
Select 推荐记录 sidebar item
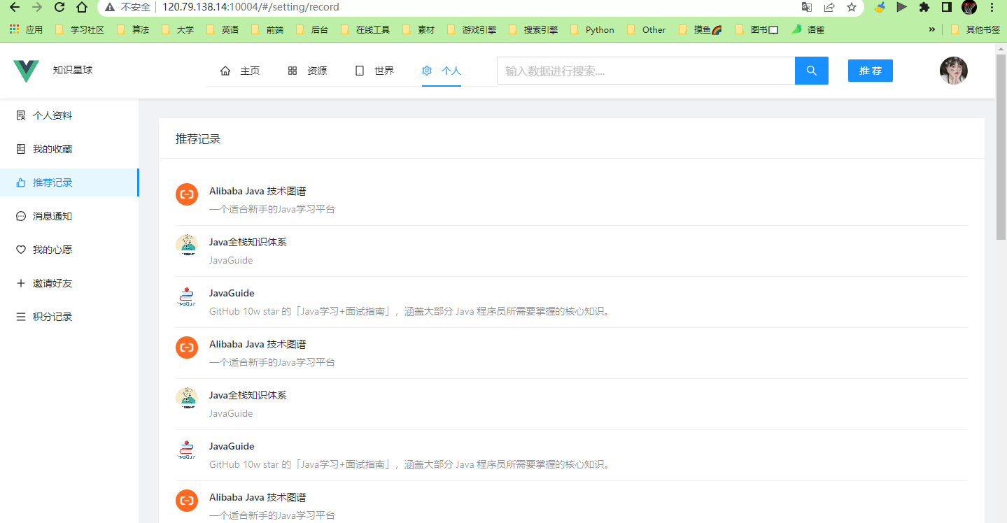click(69, 182)
